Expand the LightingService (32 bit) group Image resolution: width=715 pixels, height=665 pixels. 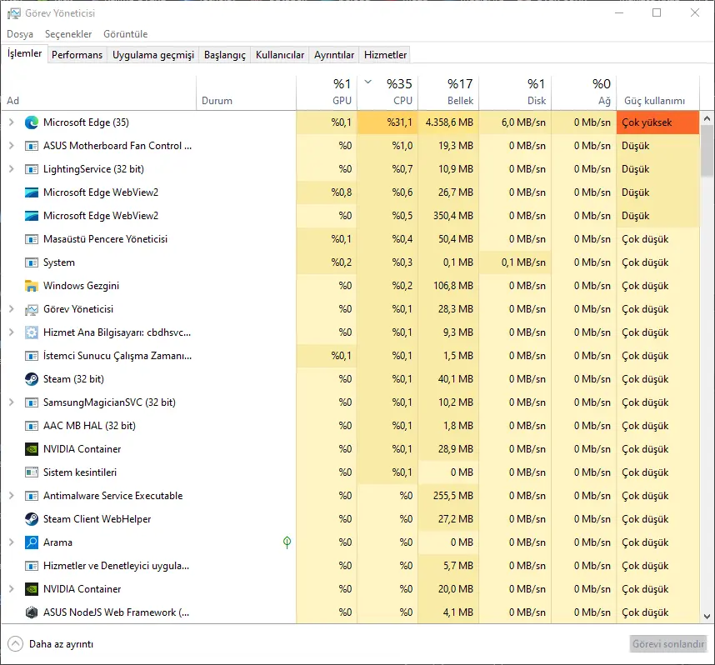click(x=12, y=169)
